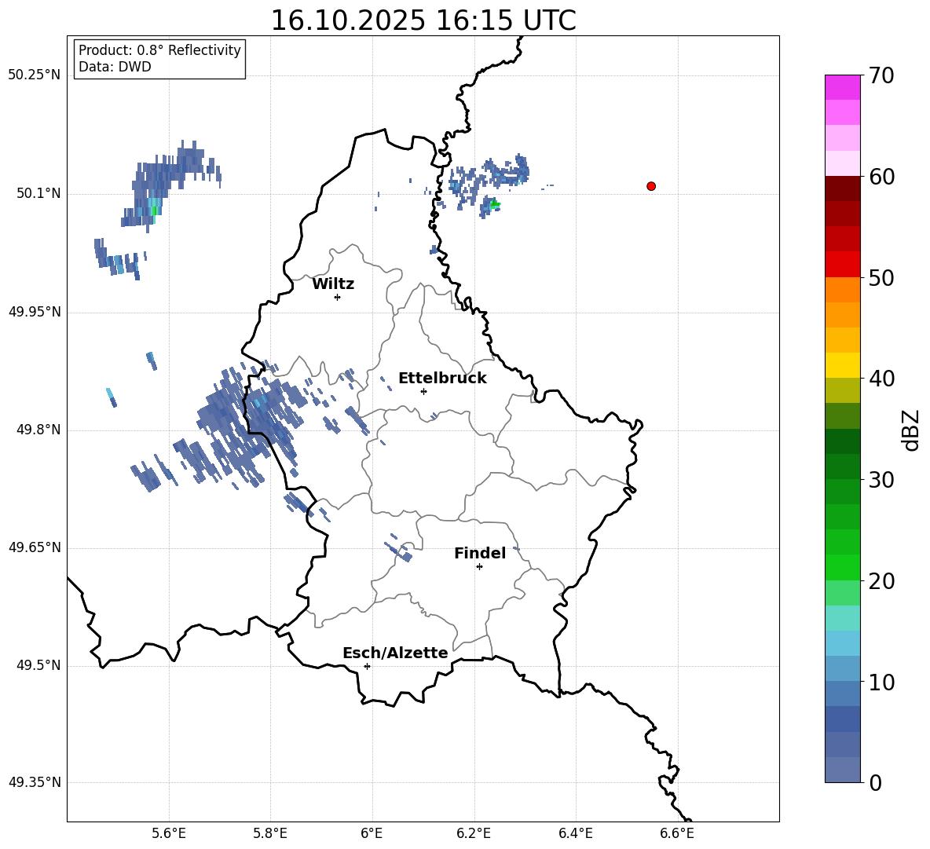
Task: Click the 49.5°N latitude label
Action: [38, 665]
